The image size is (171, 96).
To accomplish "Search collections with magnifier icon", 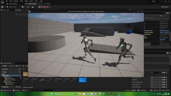I will [x=20, y=87].
